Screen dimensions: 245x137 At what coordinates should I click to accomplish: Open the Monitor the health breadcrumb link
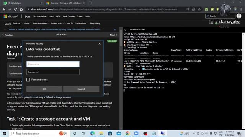[59, 30]
